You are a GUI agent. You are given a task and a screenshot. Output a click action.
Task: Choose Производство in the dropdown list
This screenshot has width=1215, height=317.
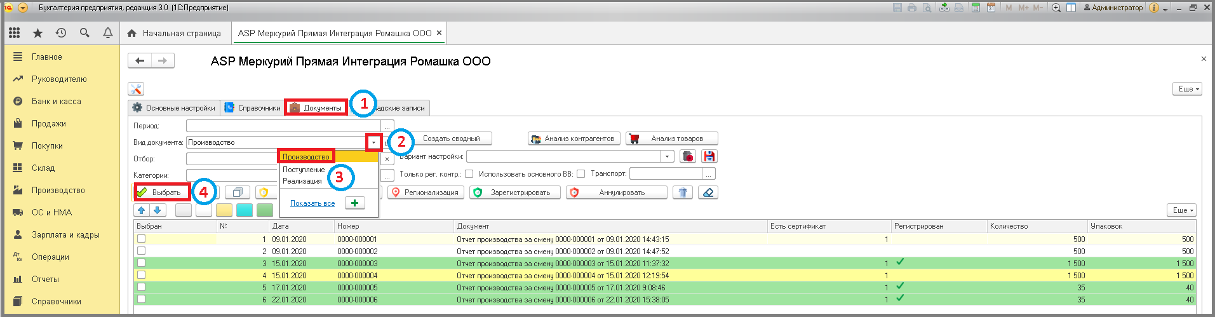[306, 157]
